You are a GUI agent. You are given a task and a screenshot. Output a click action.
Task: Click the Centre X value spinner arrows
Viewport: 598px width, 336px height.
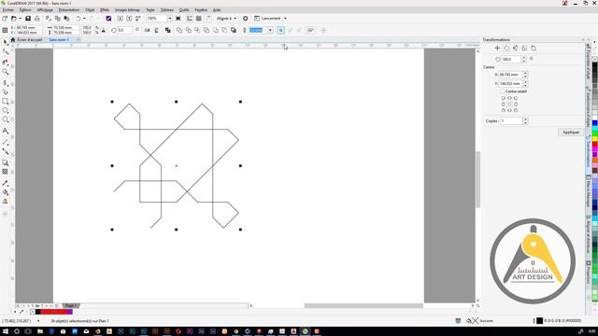point(525,75)
